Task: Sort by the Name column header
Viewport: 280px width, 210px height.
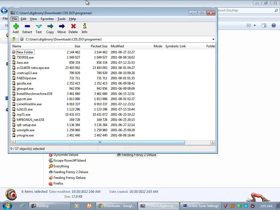Action: [32, 46]
